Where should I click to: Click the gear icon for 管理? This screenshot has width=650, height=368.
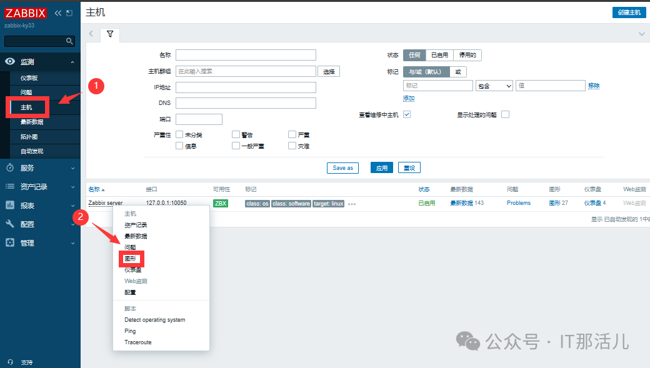tap(10, 242)
